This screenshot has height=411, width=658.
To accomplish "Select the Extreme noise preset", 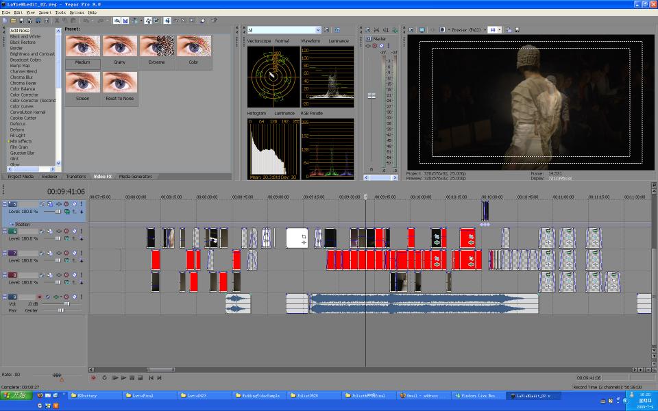I will pos(156,51).
